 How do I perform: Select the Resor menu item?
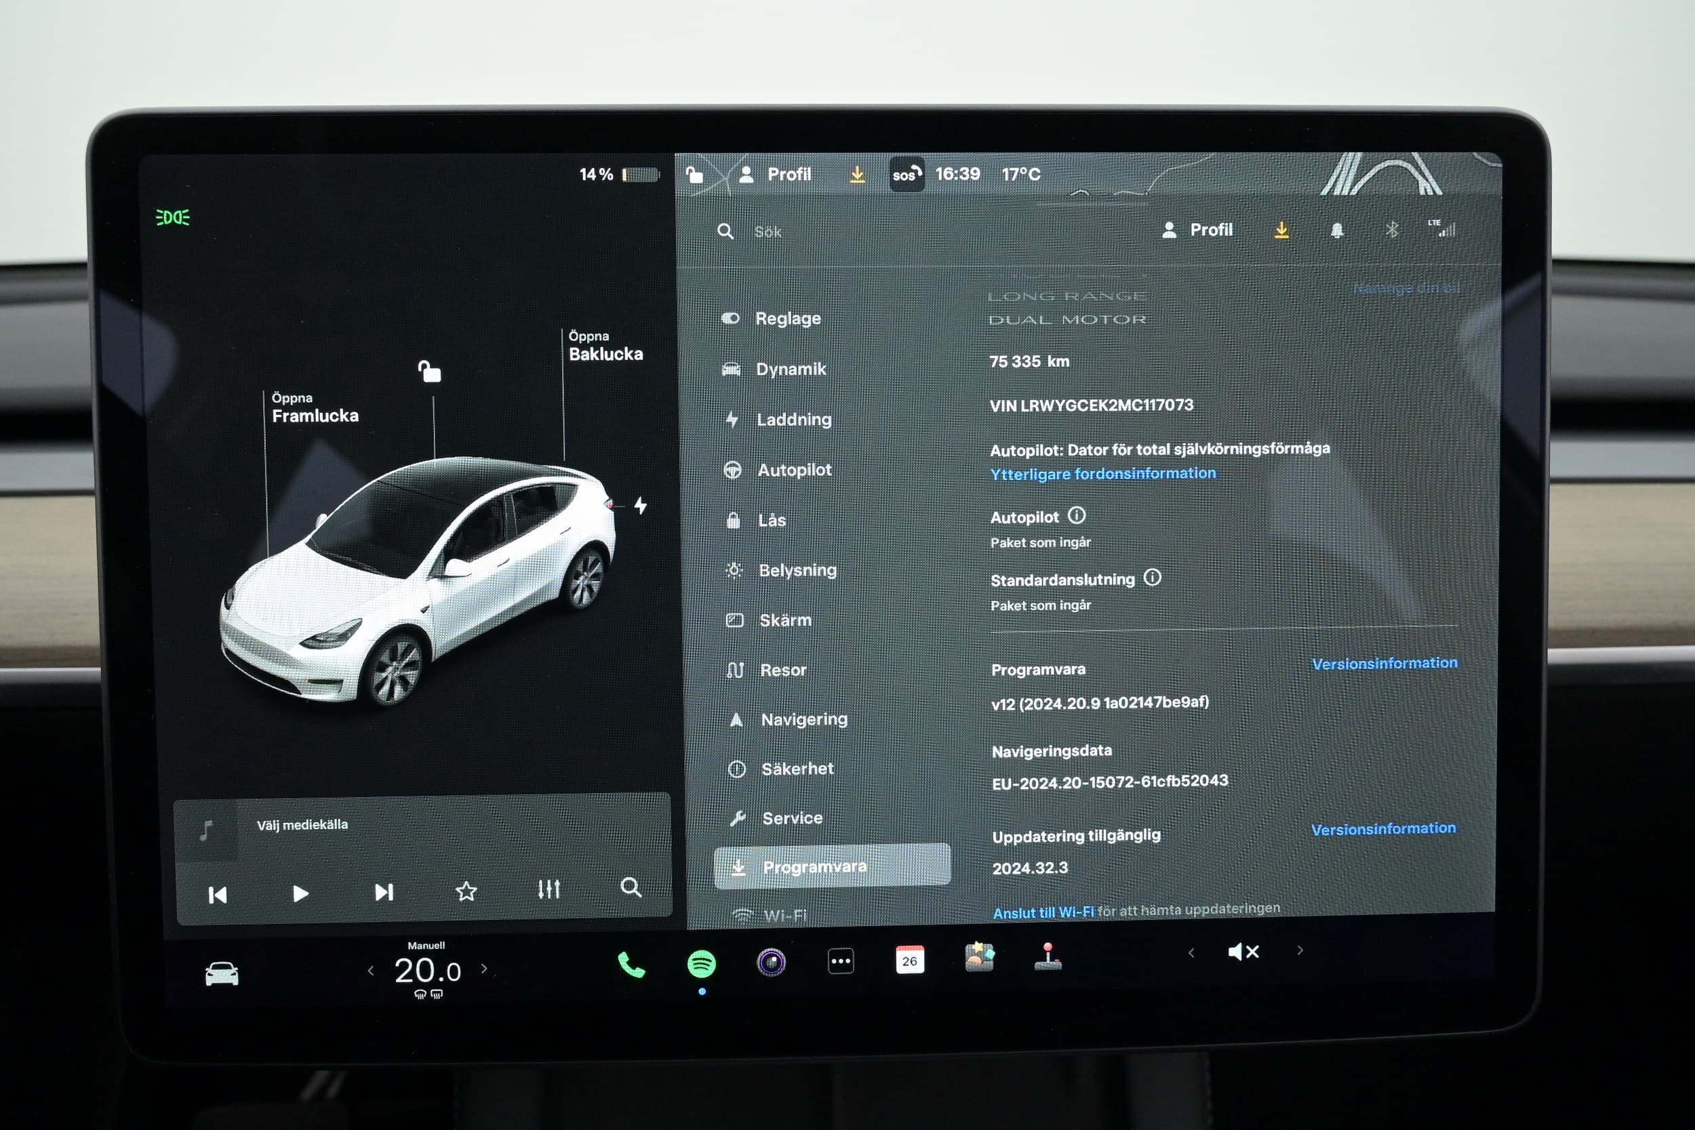(767, 670)
